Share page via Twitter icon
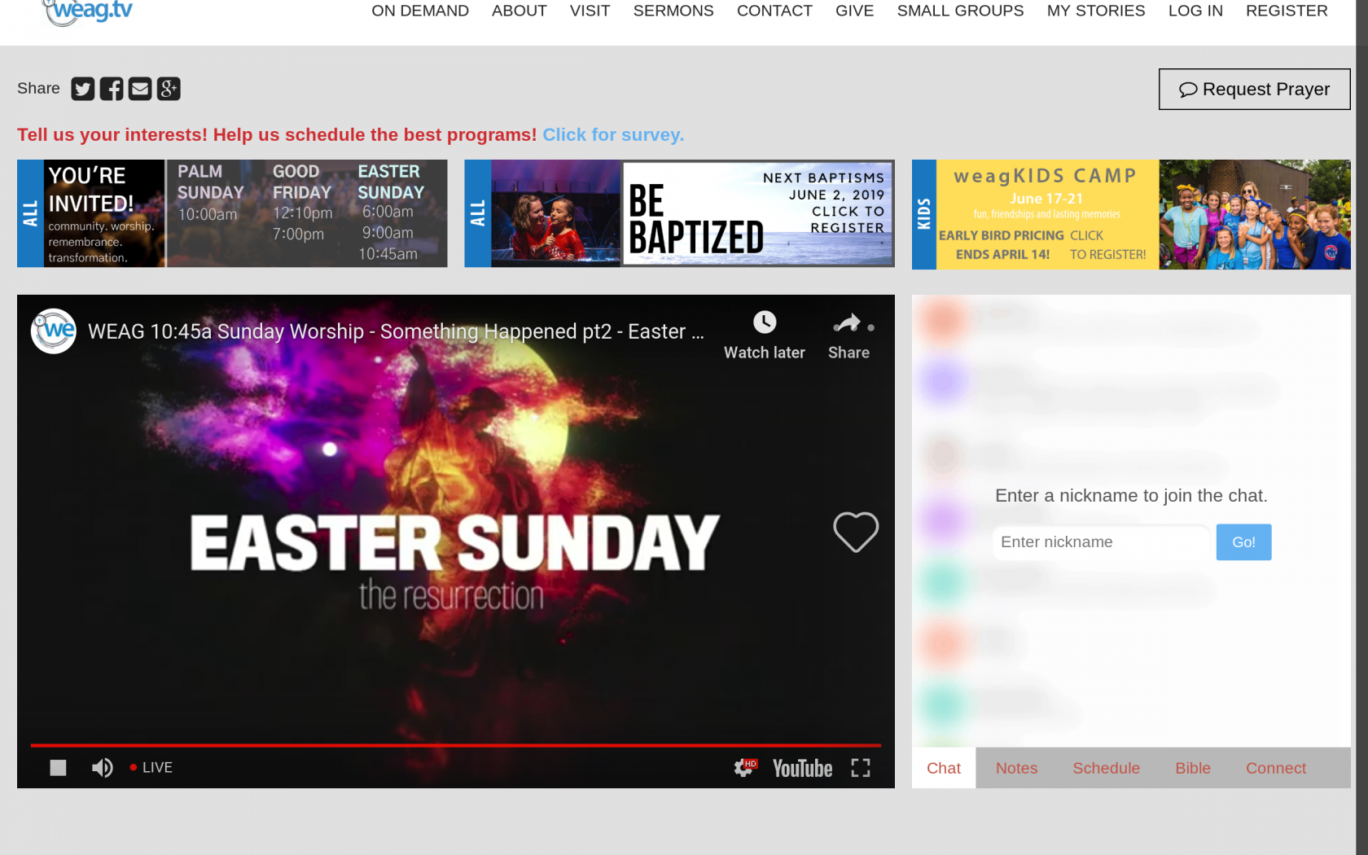The height and width of the screenshot is (855, 1368). click(82, 89)
